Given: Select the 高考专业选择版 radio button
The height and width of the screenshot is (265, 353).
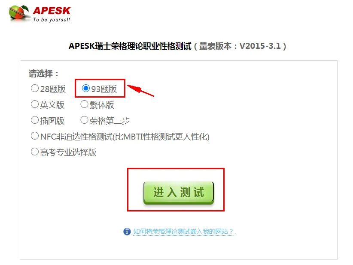Looking at the screenshot, I should (x=35, y=152).
